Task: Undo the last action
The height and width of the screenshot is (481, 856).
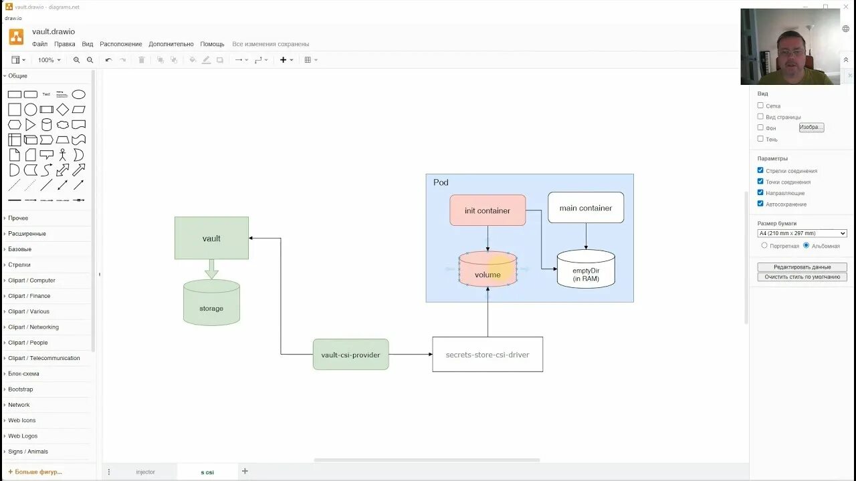Action: click(x=108, y=60)
